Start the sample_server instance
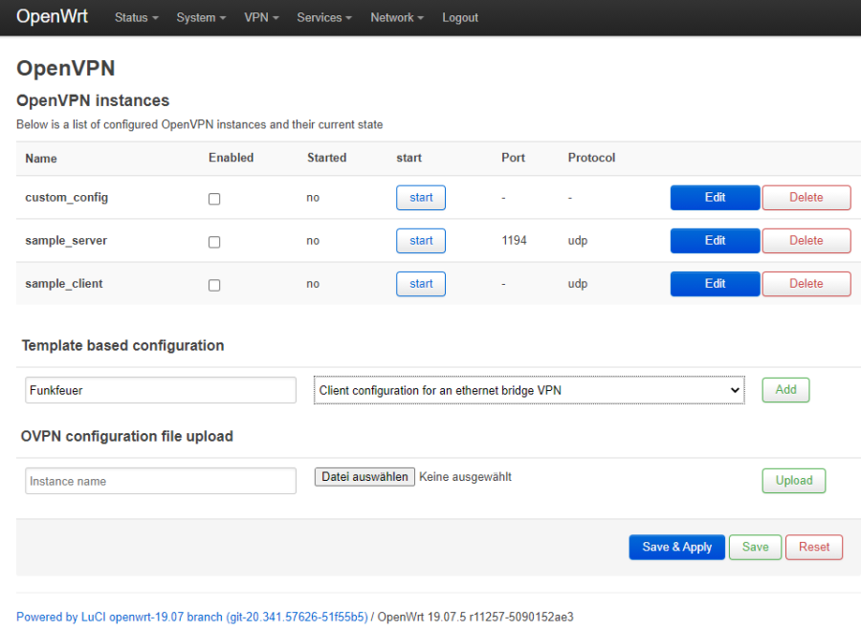The image size is (861, 630). point(420,240)
